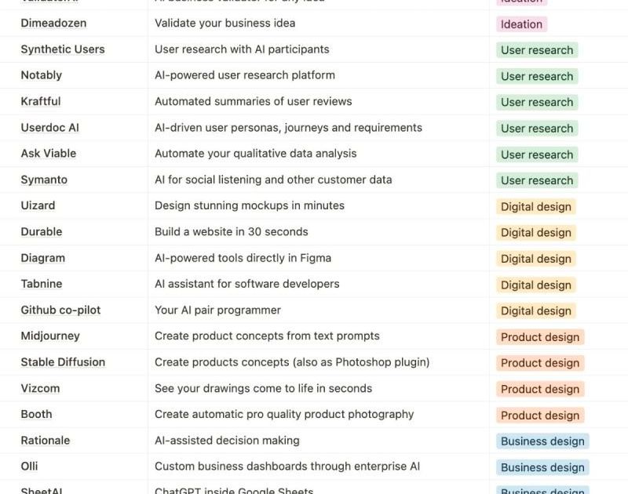Viewport: 628px width, 494px height.
Task: Click Digital design tag for Tabnine
Action: coord(536,285)
